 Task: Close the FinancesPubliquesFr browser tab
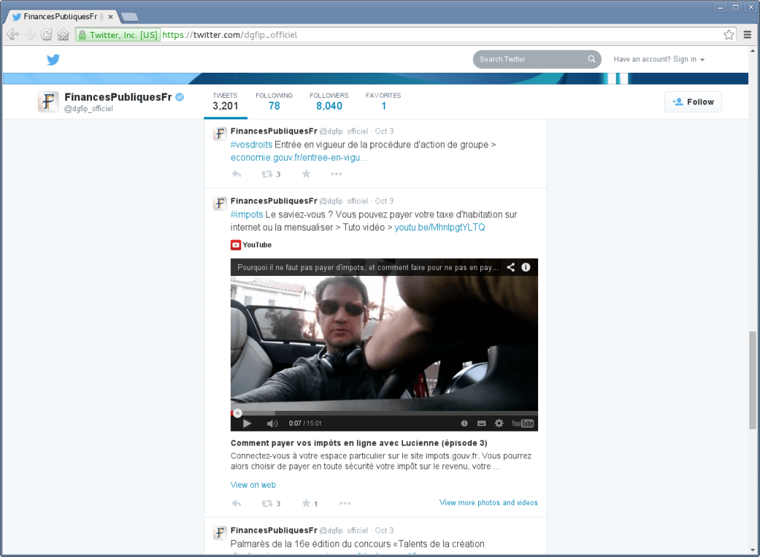(x=111, y=16)
